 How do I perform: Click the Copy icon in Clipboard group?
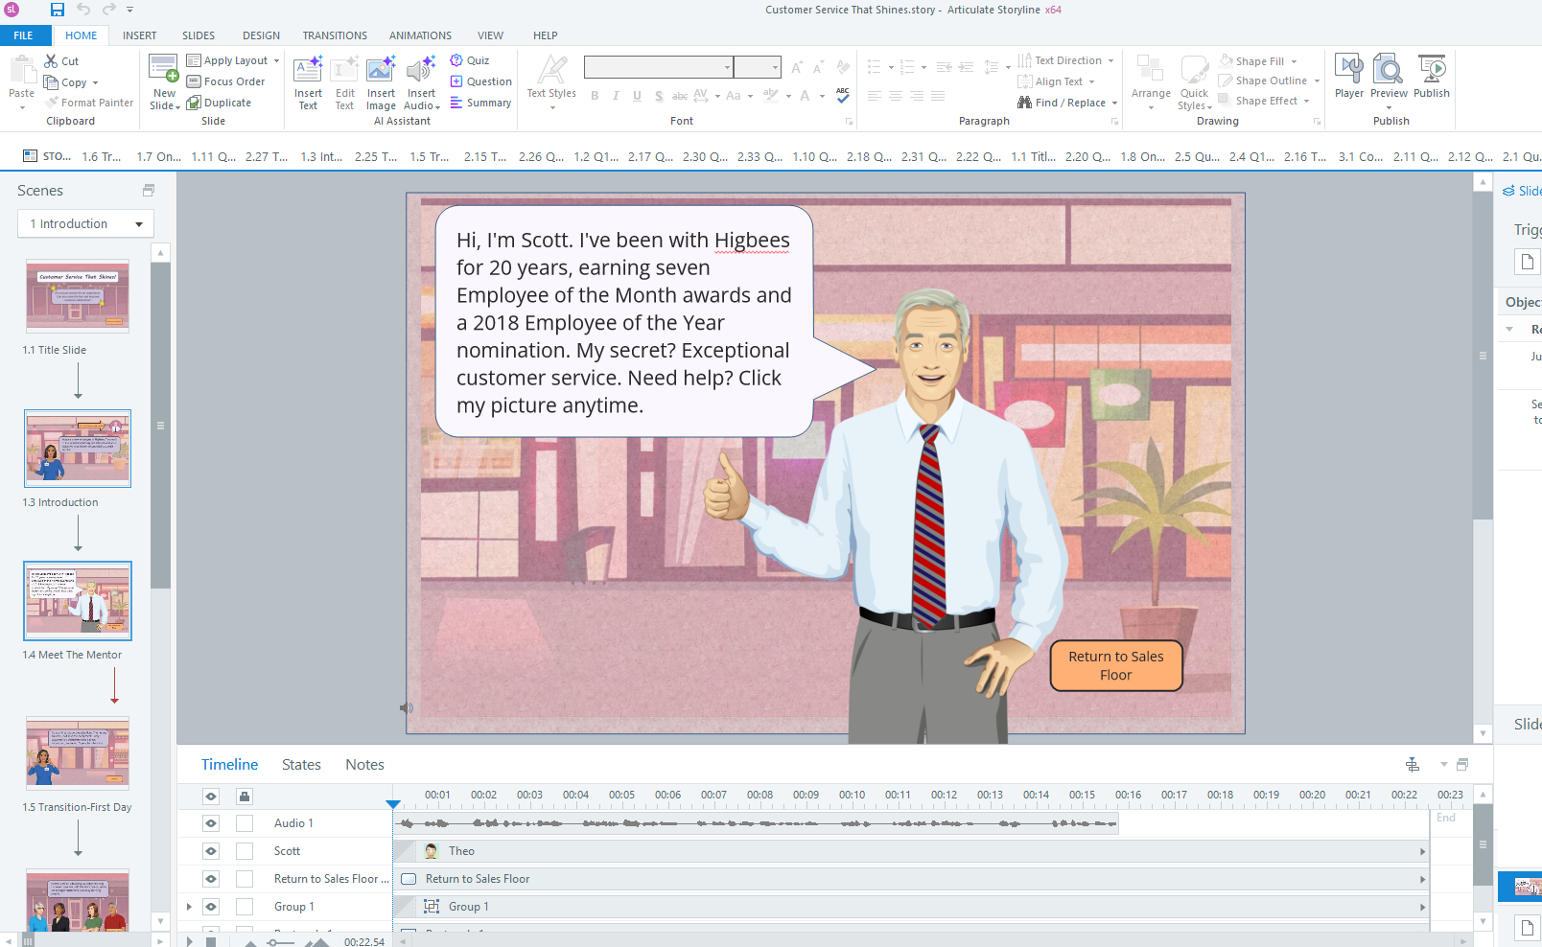coord(51,82)
